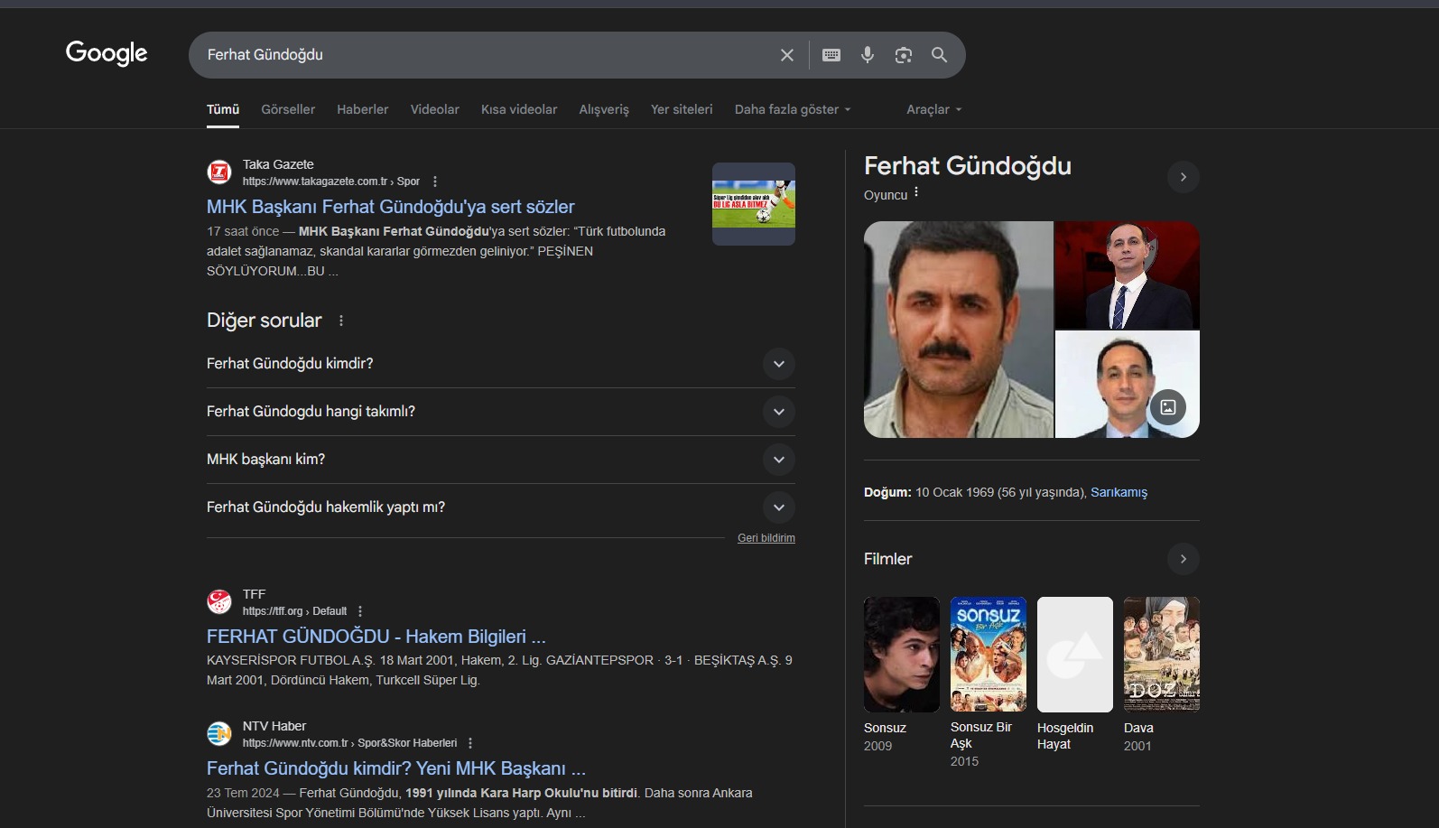The width and height of the screenshot is (1439, 828).
Task: Open the Sonsuz 2009 movie poster
Action: click(x=902, y=655)
